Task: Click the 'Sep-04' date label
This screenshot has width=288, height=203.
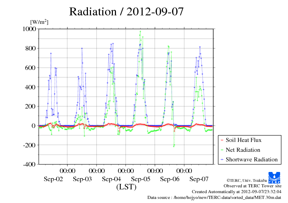Action: (112, 179)
